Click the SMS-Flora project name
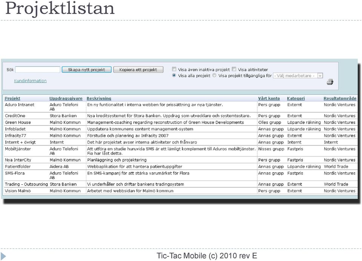362x261 pixels. click(x=15, y=173)
